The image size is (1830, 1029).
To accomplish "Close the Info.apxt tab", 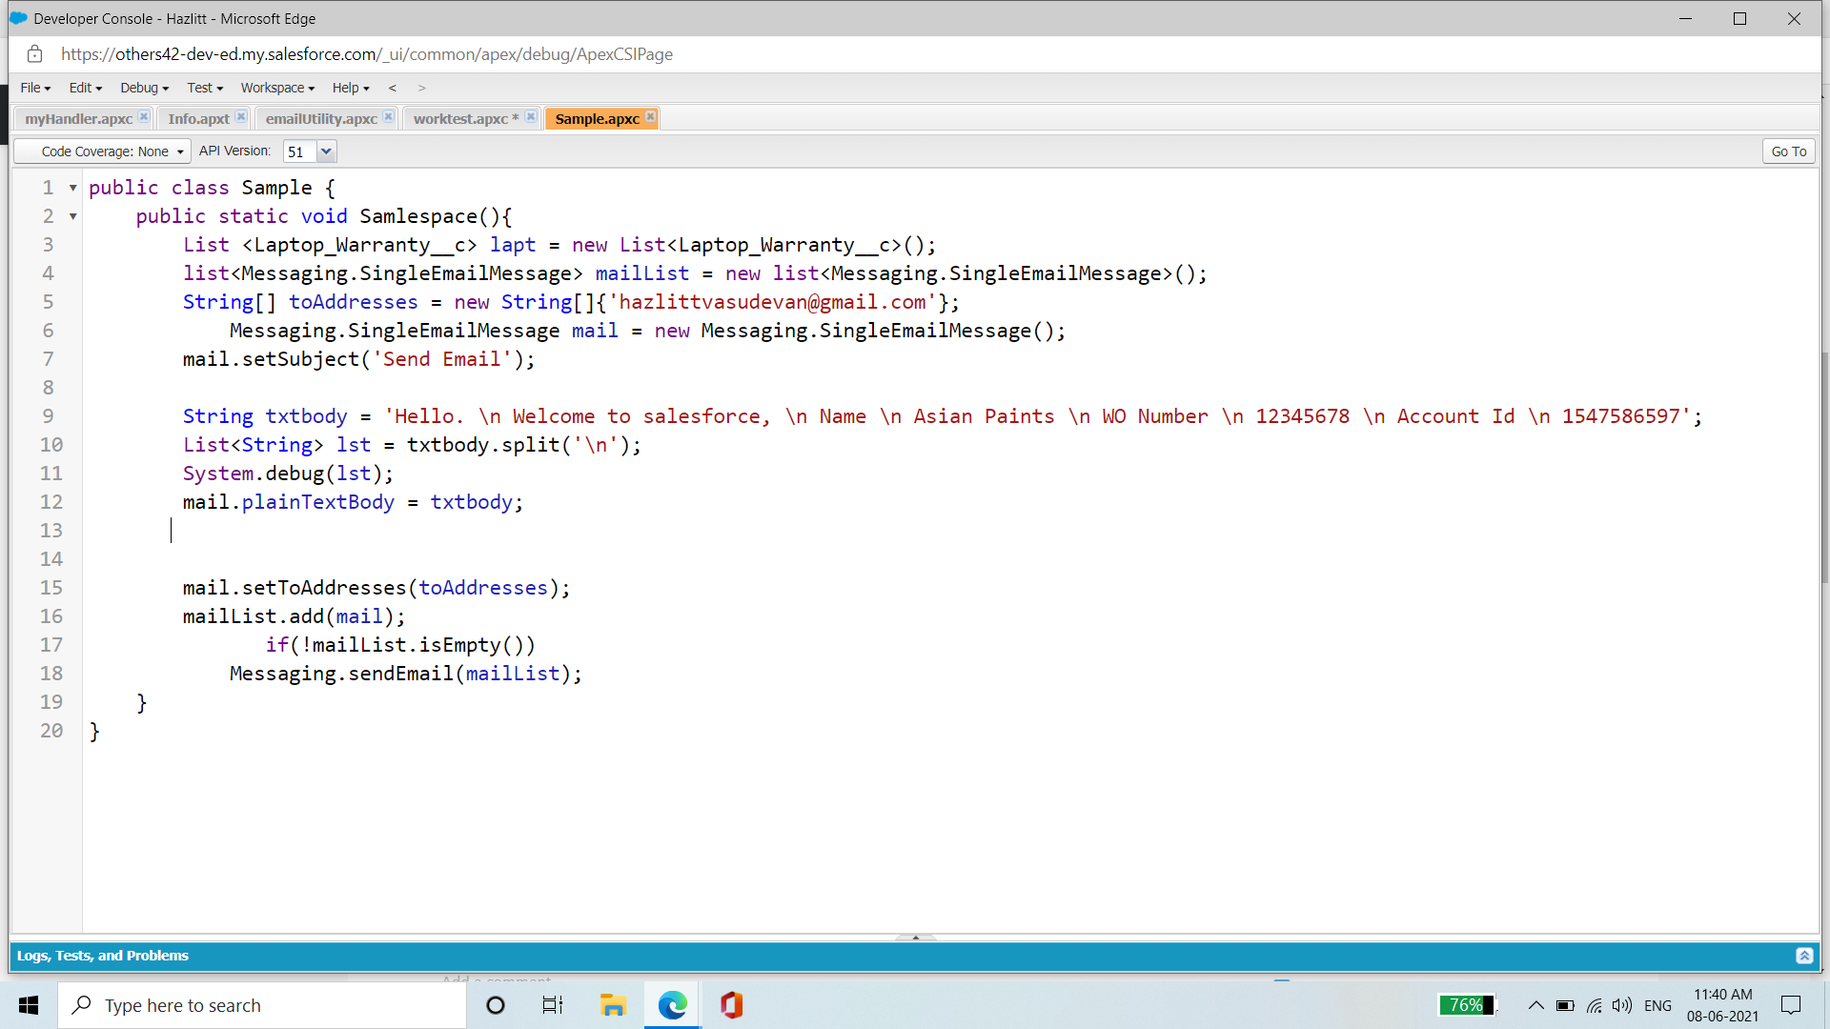I will (241, 117).
